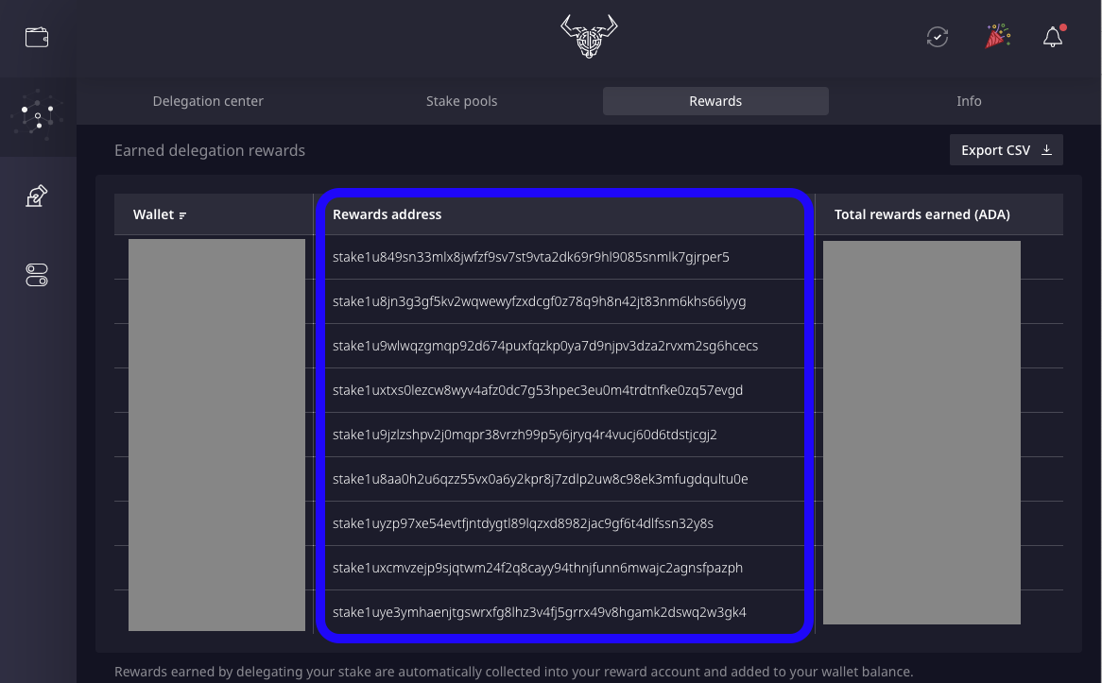
Task: Select address starting stake1uxcmvzejp9sjq
Action: (538, 568)
